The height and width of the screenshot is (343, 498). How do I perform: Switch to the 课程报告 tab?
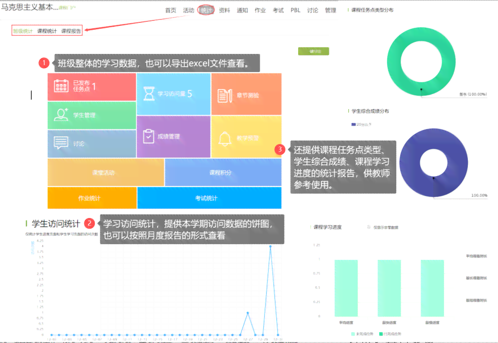tap(71, 31)
